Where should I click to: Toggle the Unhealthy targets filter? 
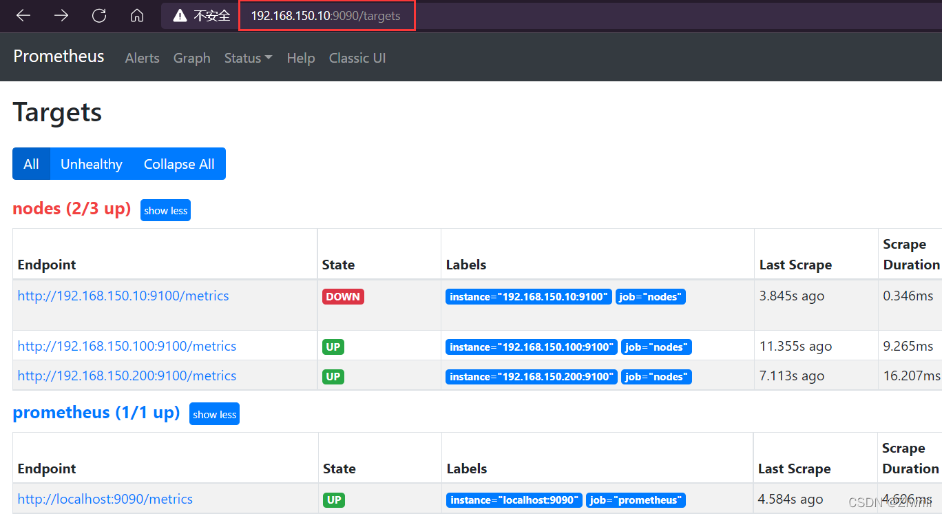click(92, 163)
